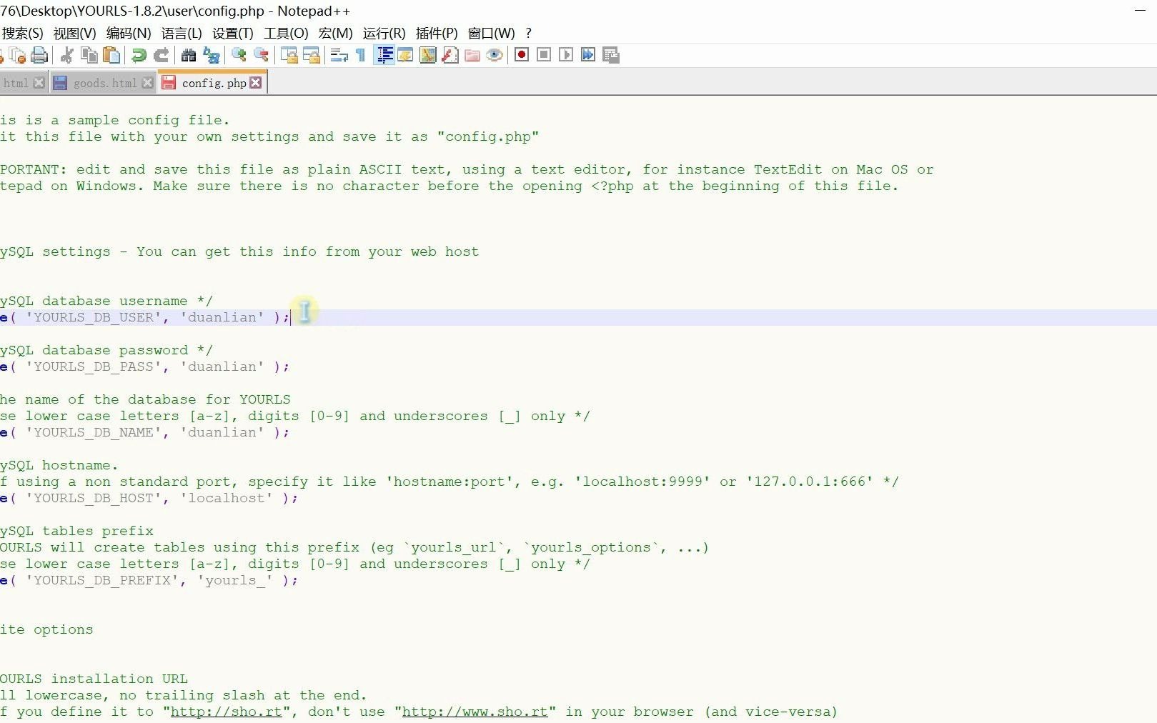Click the <?php text in the comment
Image resolution: width=1157 pixels, height=723 pixels.
(x=612, y=186)
